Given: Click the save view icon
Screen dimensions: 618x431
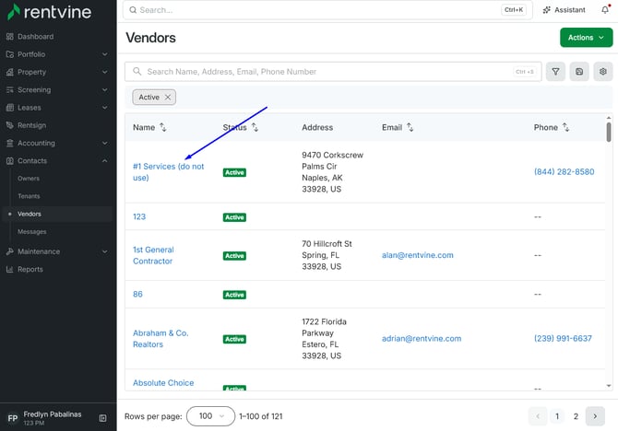Looking at the screenshot, I should coord(579,72).
